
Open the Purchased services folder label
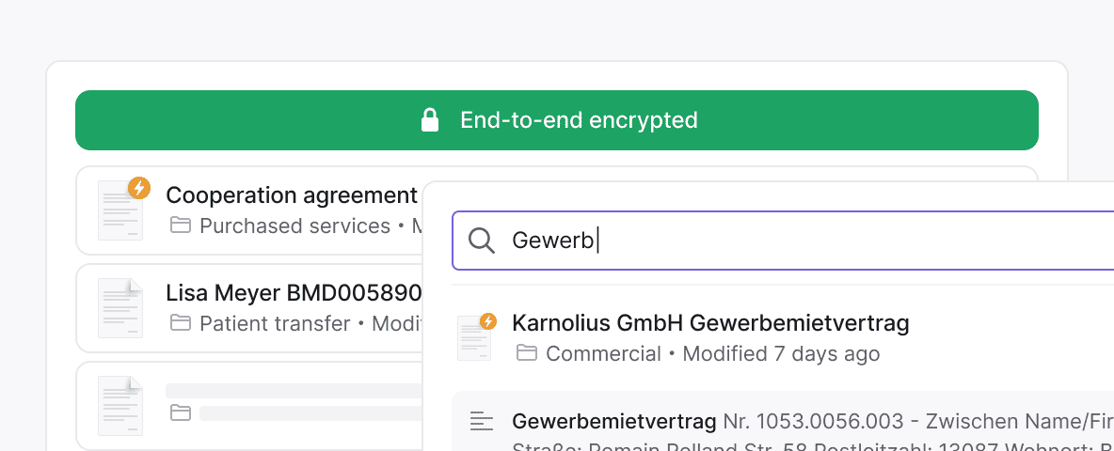(294, 226)
